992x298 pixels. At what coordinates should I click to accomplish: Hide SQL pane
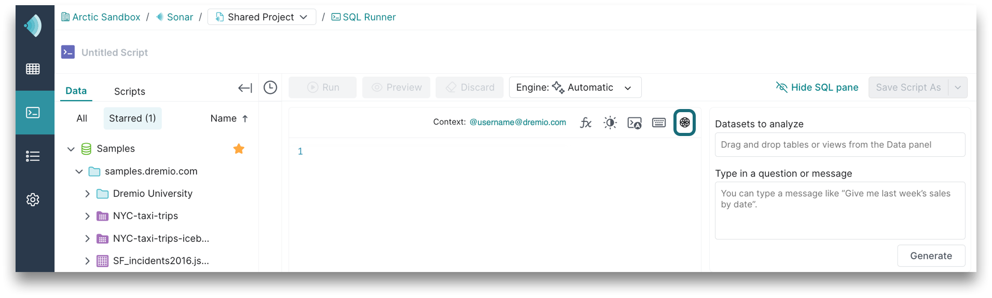click(x=817, y=87)
